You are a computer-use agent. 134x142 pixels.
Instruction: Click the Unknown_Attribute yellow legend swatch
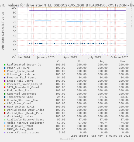click(5, 74)
